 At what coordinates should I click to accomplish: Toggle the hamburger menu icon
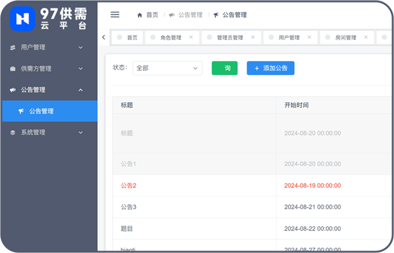[115, 15]
